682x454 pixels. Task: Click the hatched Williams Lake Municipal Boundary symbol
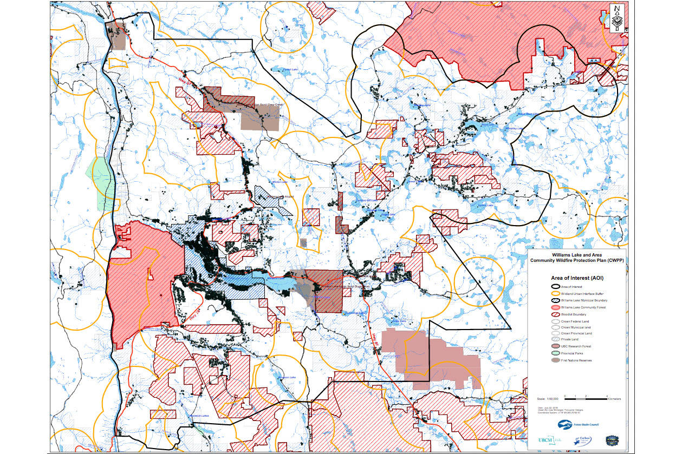(556, 300)
